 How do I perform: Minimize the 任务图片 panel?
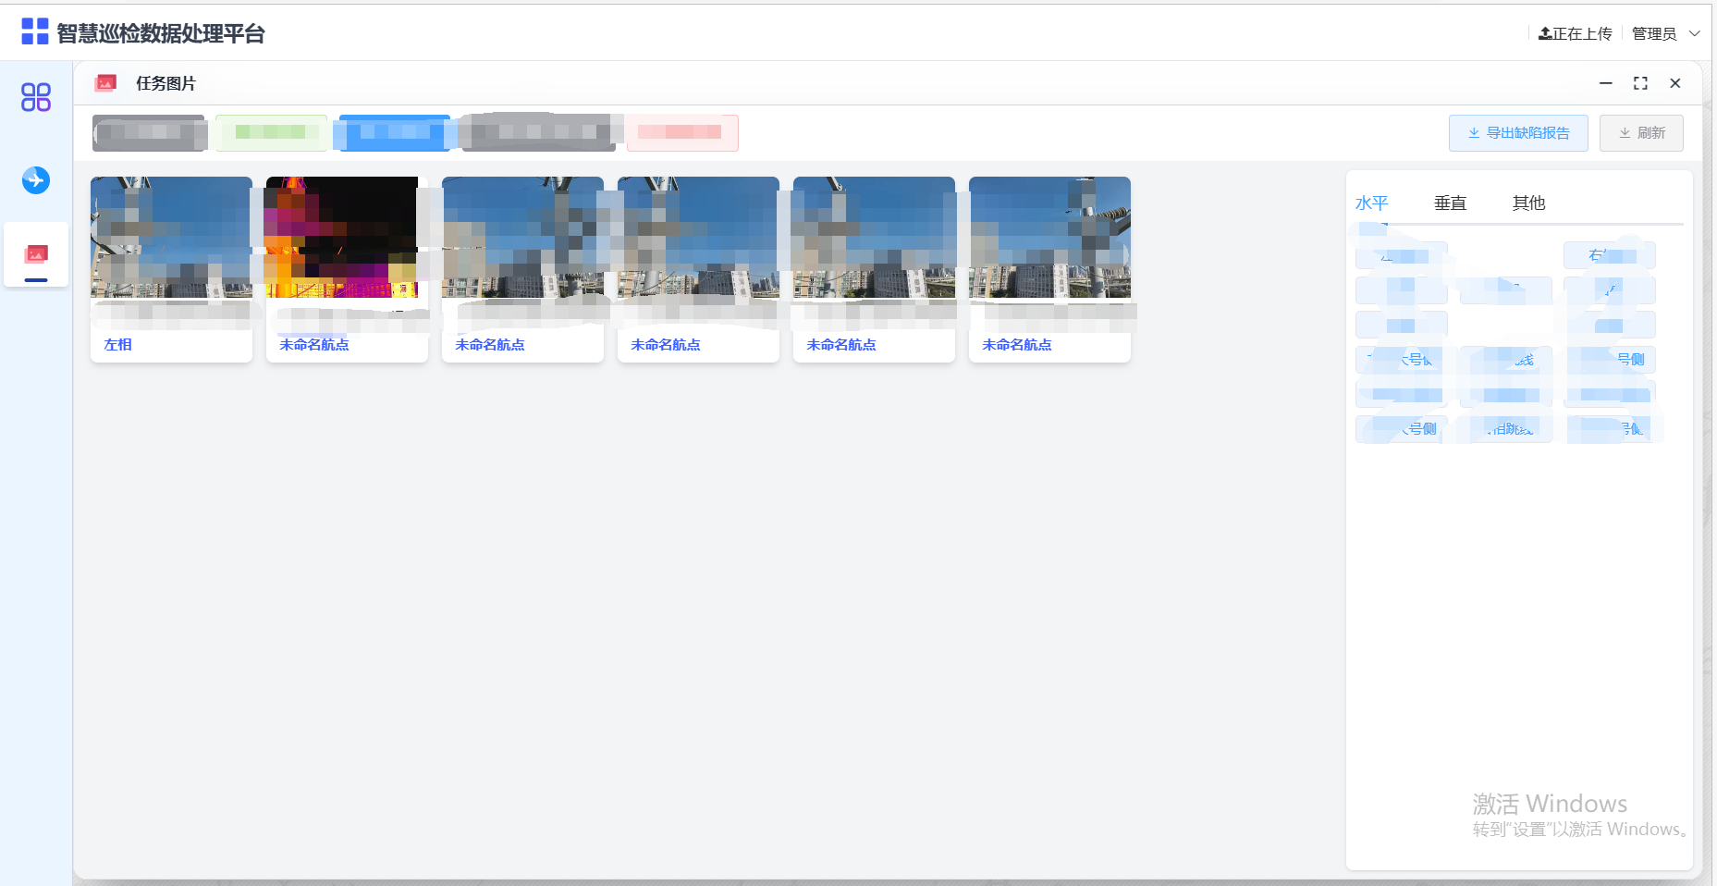1606,83
